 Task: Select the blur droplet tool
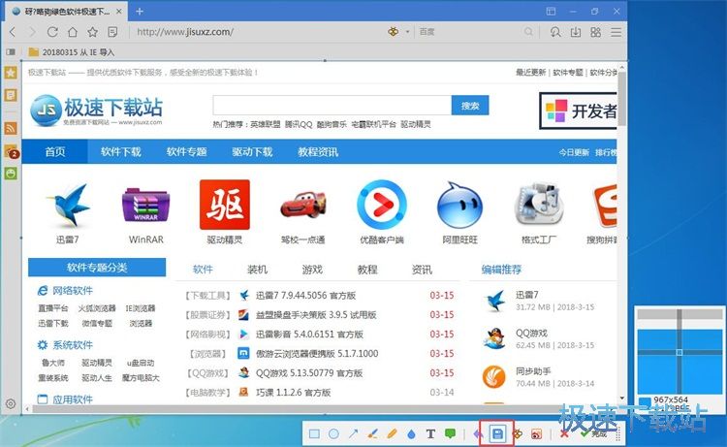(x=411, y=434)
